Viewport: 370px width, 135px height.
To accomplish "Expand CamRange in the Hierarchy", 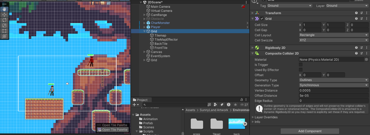I will coord(144,15).
